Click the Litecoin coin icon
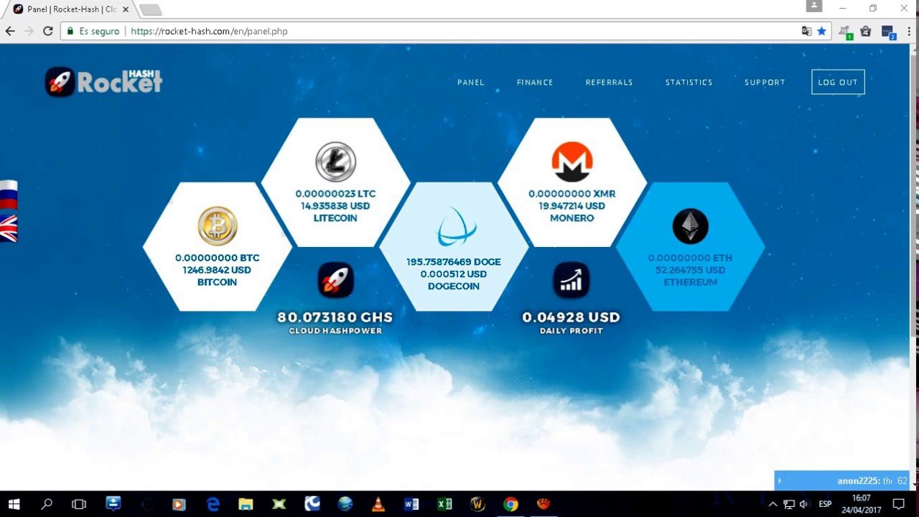This screenshot has width=919, height=517. [336, 162]
